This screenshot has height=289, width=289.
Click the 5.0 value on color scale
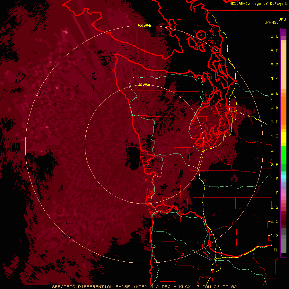tap(275, 122)
